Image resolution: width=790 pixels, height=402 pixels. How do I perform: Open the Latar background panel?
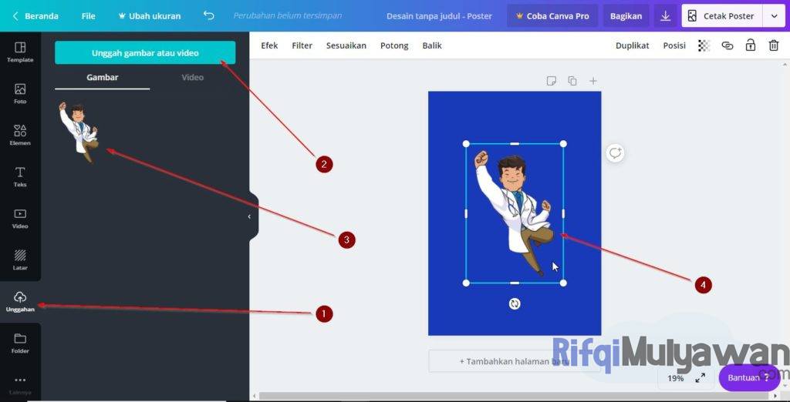[x=20, y=260]
